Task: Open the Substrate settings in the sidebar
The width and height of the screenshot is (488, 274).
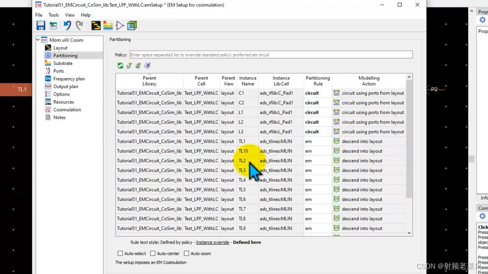Action: point(63,63)
